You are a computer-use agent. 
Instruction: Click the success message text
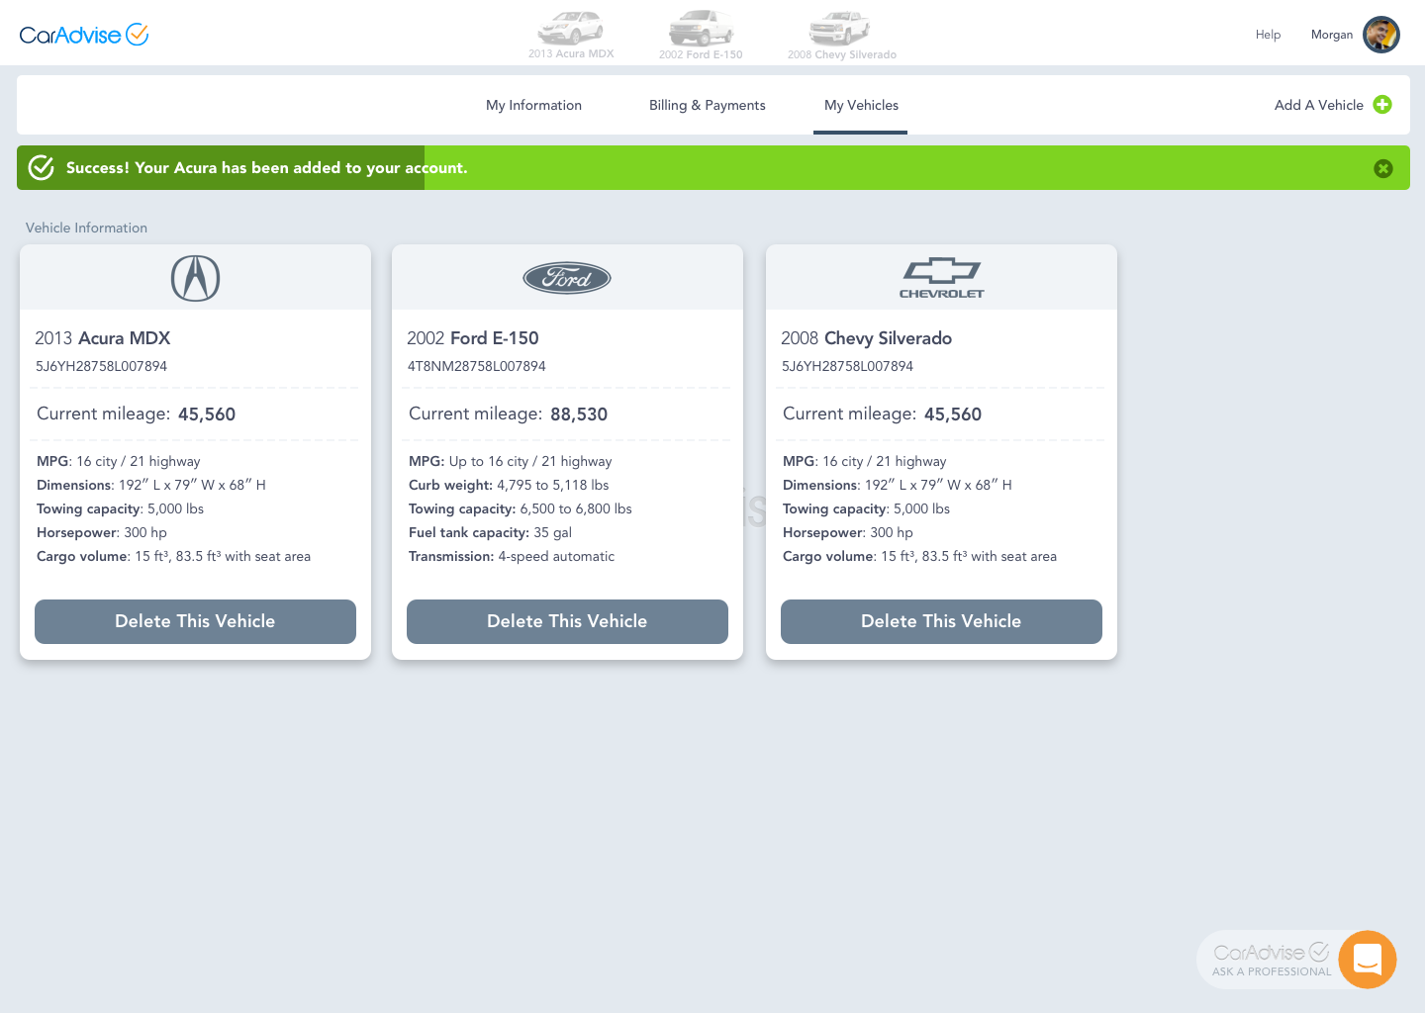tap(266, 168)
